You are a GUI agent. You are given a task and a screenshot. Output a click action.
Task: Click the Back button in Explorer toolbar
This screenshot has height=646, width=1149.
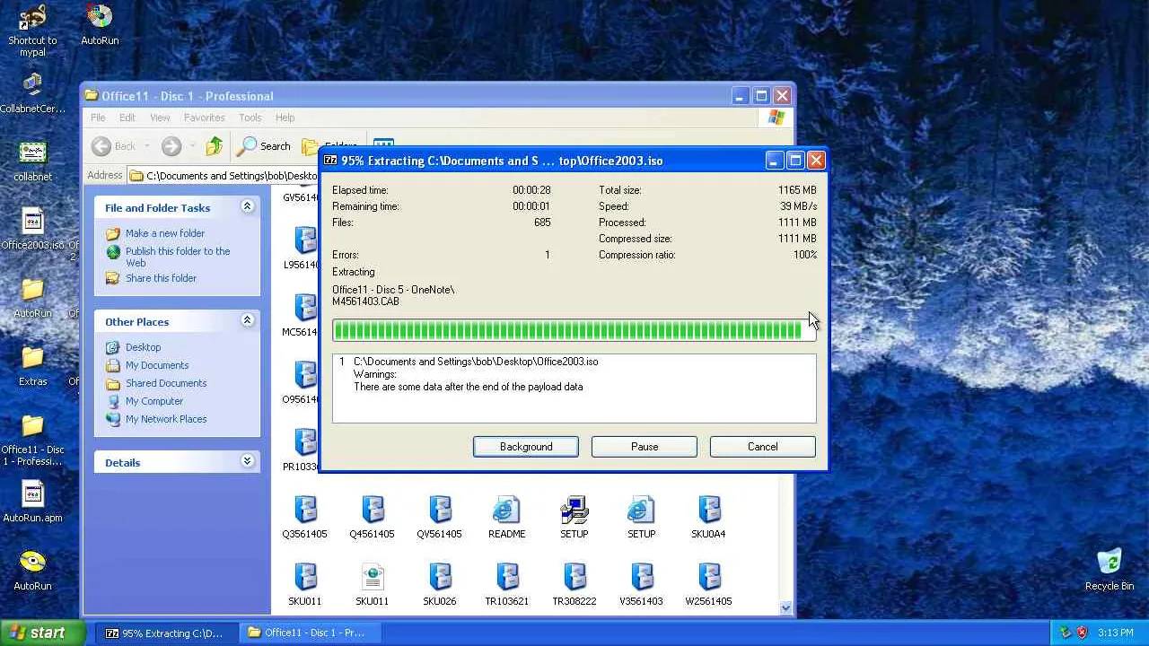tap(114, 146)
